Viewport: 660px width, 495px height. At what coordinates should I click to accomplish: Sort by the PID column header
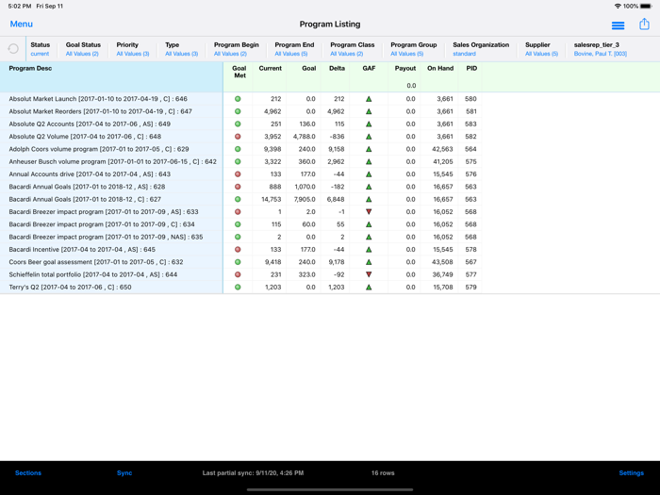pyautogui.click(x=471, y=68)
